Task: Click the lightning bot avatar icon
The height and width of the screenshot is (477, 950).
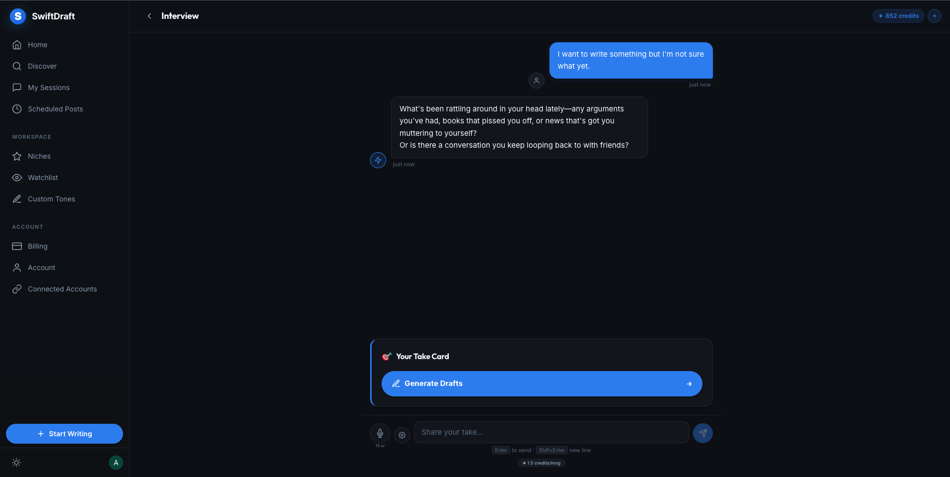Action: coord(378,160)
